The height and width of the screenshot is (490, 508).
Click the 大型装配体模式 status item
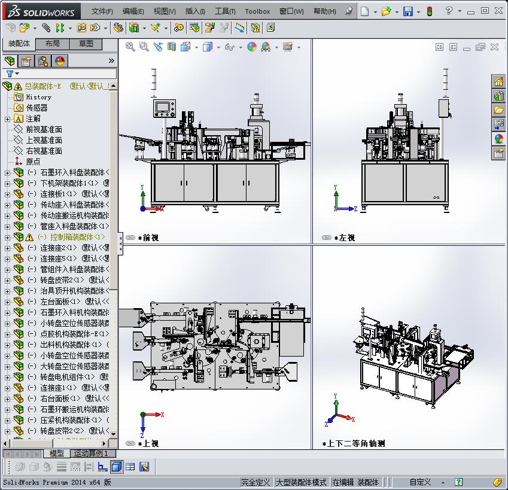(x=301, y=483)
